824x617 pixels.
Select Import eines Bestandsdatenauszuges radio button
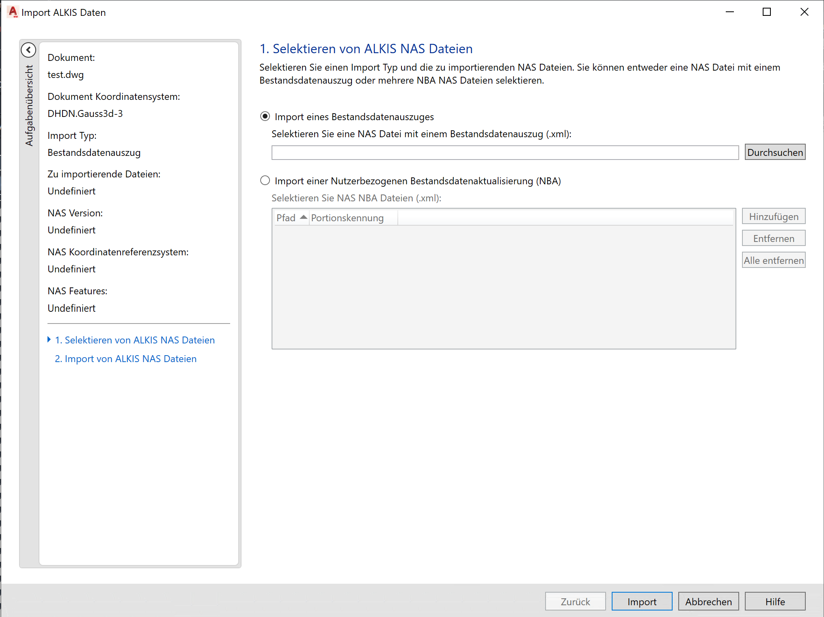[x=265, y=116]
